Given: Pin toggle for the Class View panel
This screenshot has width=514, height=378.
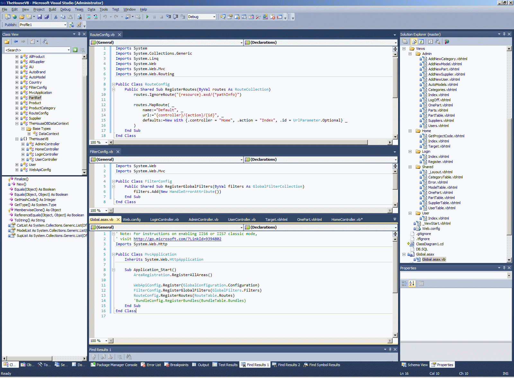Looking at the screenshot, I should click(x=79, y=34).
